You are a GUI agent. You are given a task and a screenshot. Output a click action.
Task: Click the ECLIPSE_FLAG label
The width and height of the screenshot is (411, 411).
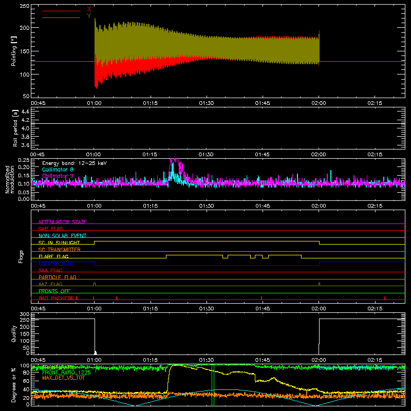tap(56, 264)
